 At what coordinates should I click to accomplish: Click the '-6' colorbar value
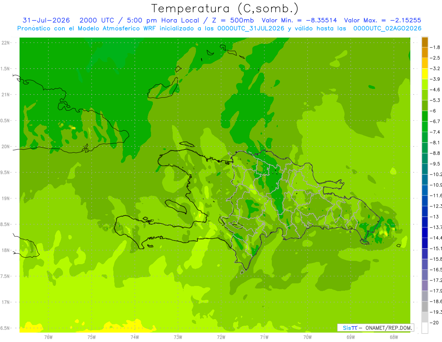tap(434, 111)
